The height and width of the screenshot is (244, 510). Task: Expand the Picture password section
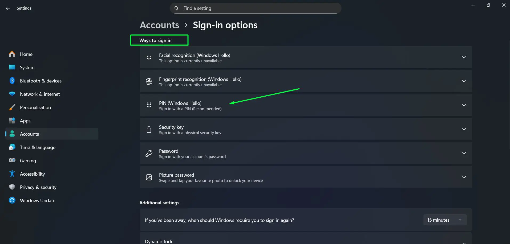[464, 177]
